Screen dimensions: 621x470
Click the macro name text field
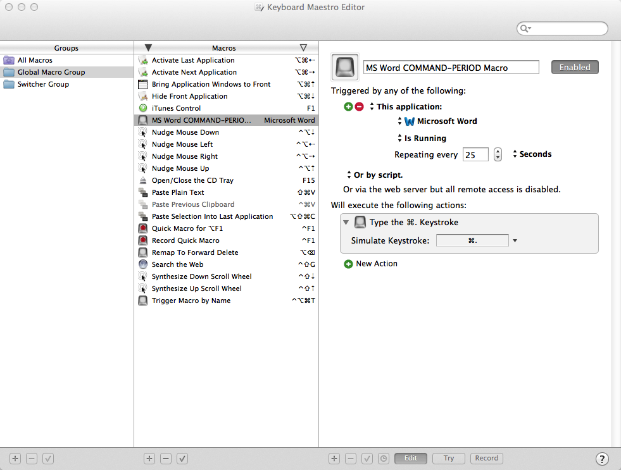pyautogui.click(x=451, y=67)
